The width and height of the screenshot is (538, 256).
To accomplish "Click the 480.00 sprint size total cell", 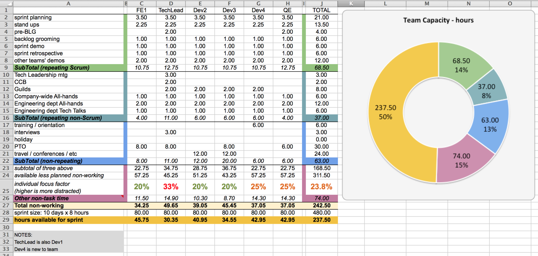I will (322, 212).
